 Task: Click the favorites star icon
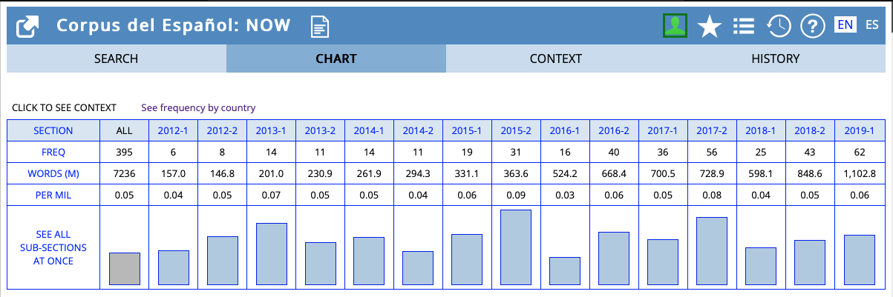[x=710, y=27]
